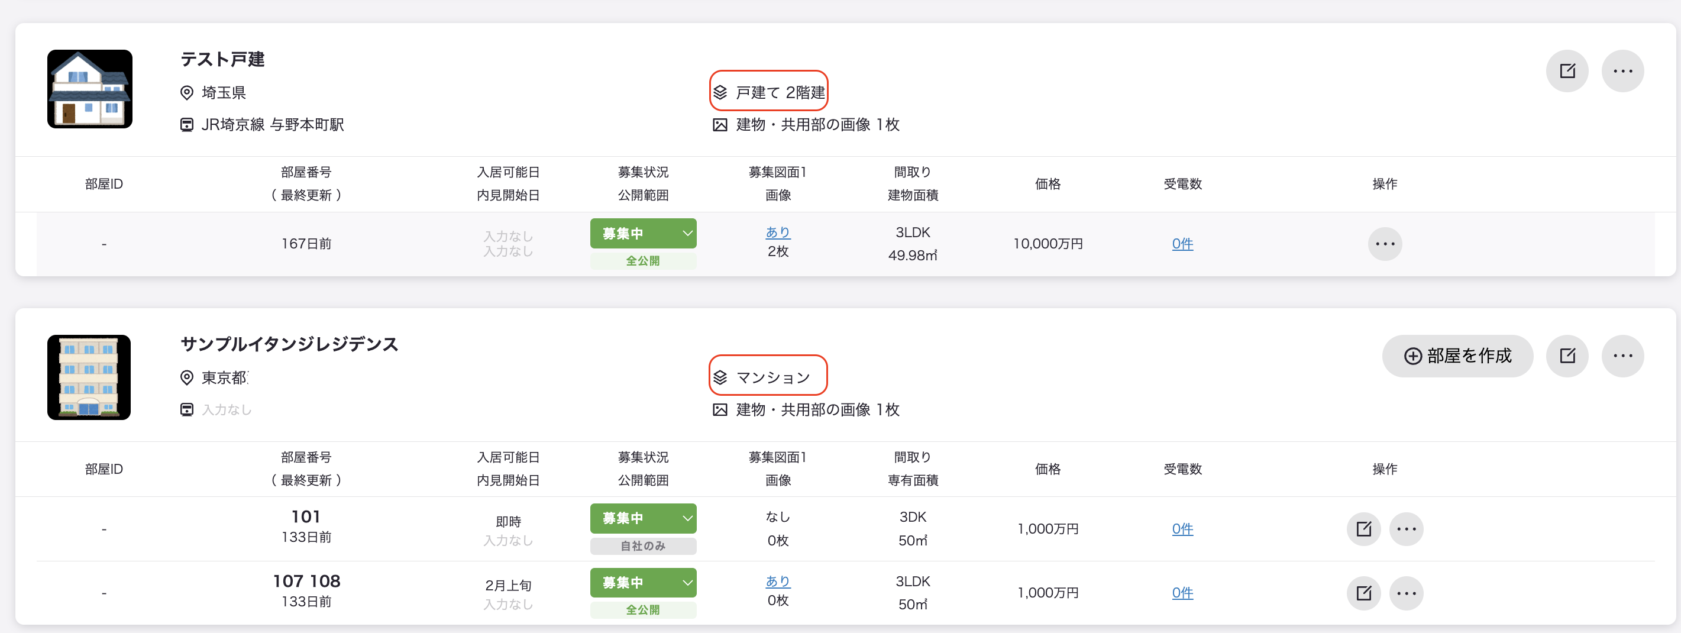
Task: Open more actions for room 107 108
Action: tap(1407, 593)
